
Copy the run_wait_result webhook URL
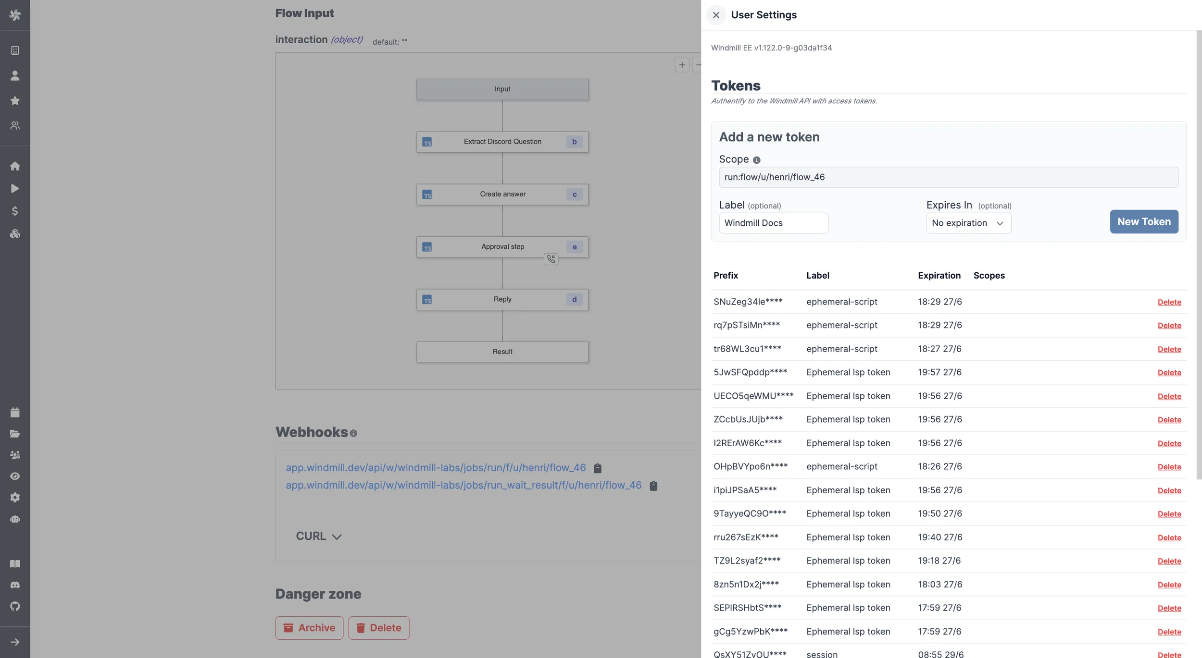pyautogui.click(x=654, y=486)
